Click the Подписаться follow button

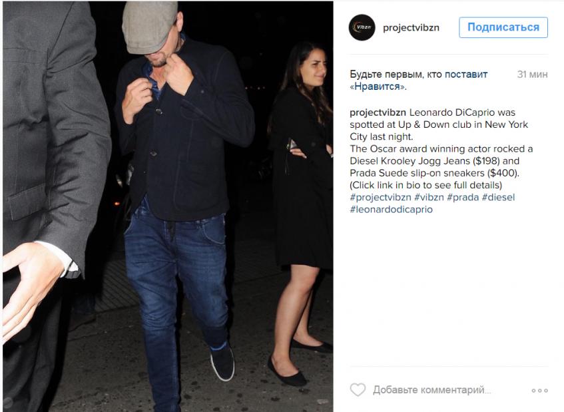pos(503,27)
